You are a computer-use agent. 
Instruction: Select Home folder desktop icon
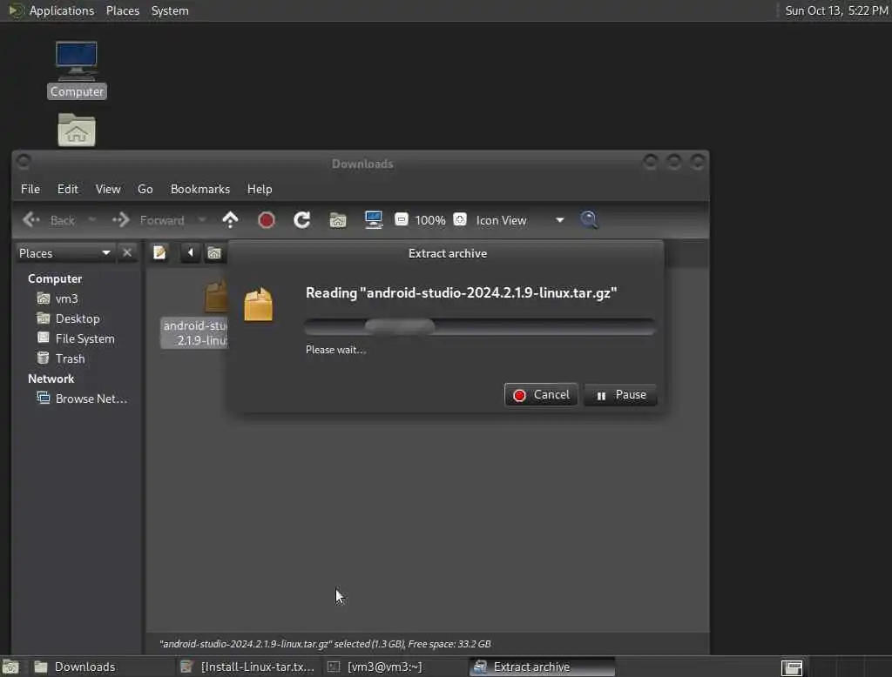(77, 131)
